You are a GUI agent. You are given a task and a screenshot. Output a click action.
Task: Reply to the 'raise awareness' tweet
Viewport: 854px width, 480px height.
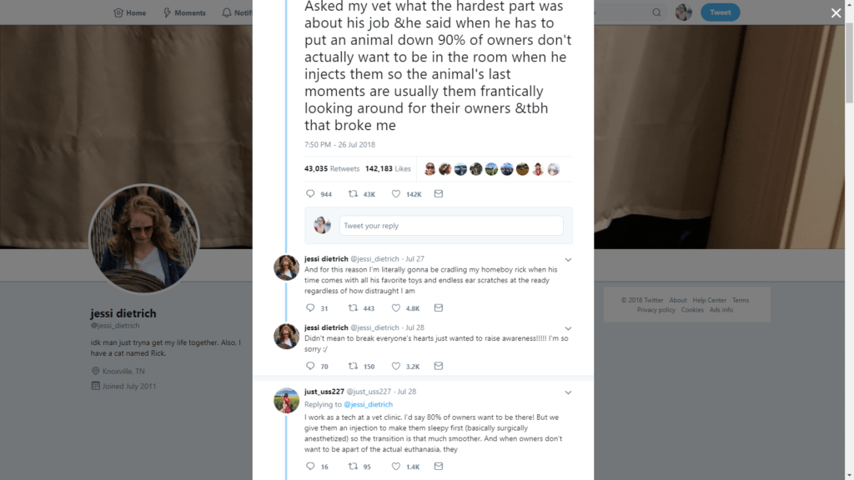[x=310, y=366]
